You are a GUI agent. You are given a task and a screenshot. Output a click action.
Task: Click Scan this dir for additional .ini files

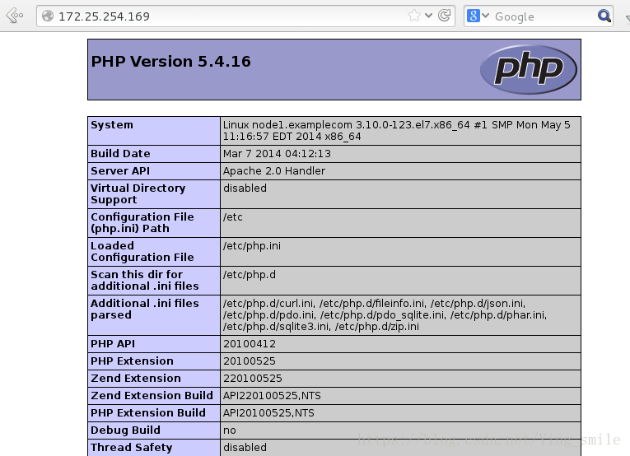(145, 280)
